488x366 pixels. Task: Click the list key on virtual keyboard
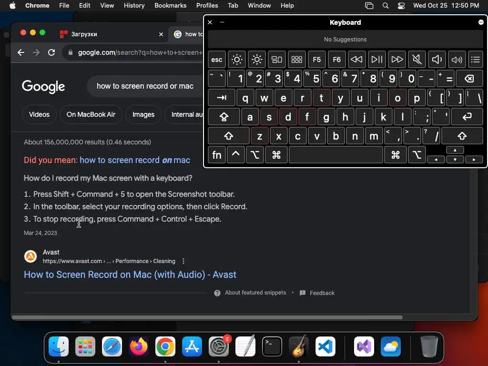[x=476, y=60]
